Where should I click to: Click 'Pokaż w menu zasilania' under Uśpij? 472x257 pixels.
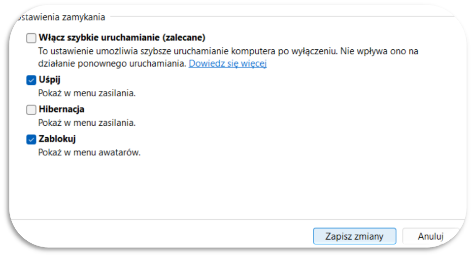tap(87, 93)
